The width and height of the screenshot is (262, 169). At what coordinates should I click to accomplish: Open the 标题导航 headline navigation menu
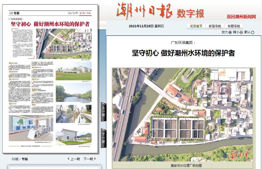[x=234, y=26]
